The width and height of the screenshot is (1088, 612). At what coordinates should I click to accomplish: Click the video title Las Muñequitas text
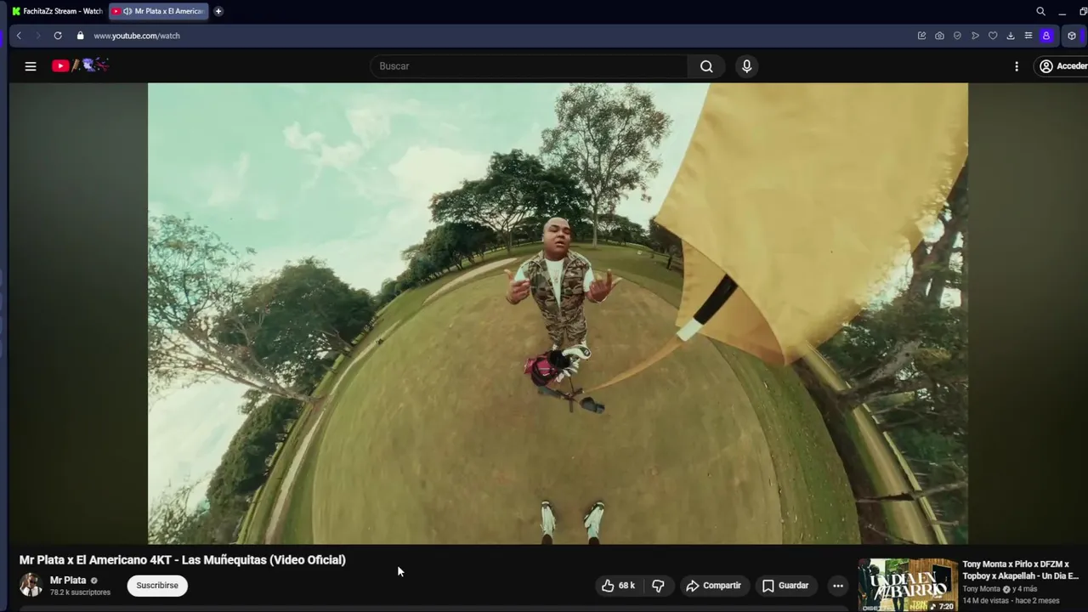pyautogui.click(x=182, y=560)
